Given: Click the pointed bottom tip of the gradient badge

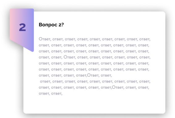Looking at the screenshot, I should point(32,51).
